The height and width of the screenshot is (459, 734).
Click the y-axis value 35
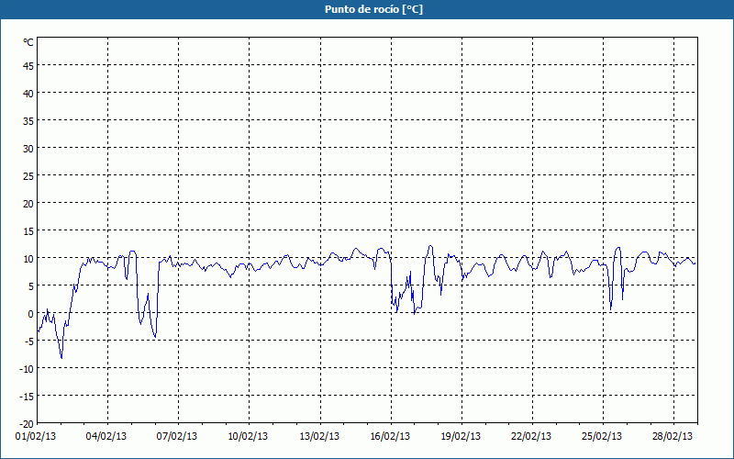coord(28,121)
